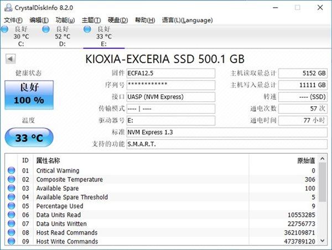Click status orb beside Available Spare row 03
Viewport: 332px width, 250px height.
[x=12, y=188]
